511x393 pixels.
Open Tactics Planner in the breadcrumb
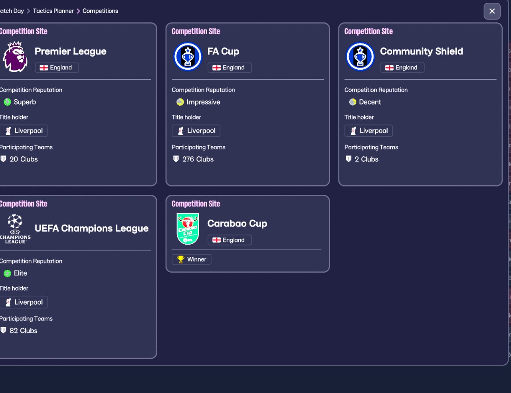tap(53, 11)
